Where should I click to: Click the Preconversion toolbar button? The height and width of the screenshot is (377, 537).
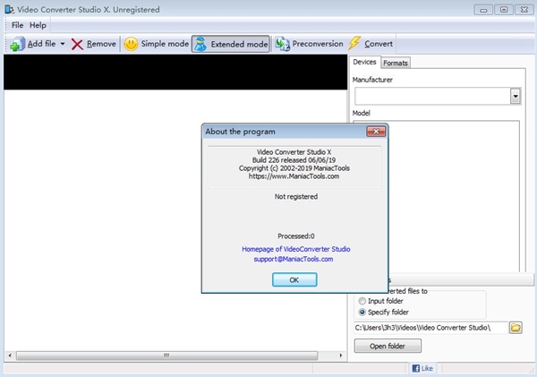[310, 44]
